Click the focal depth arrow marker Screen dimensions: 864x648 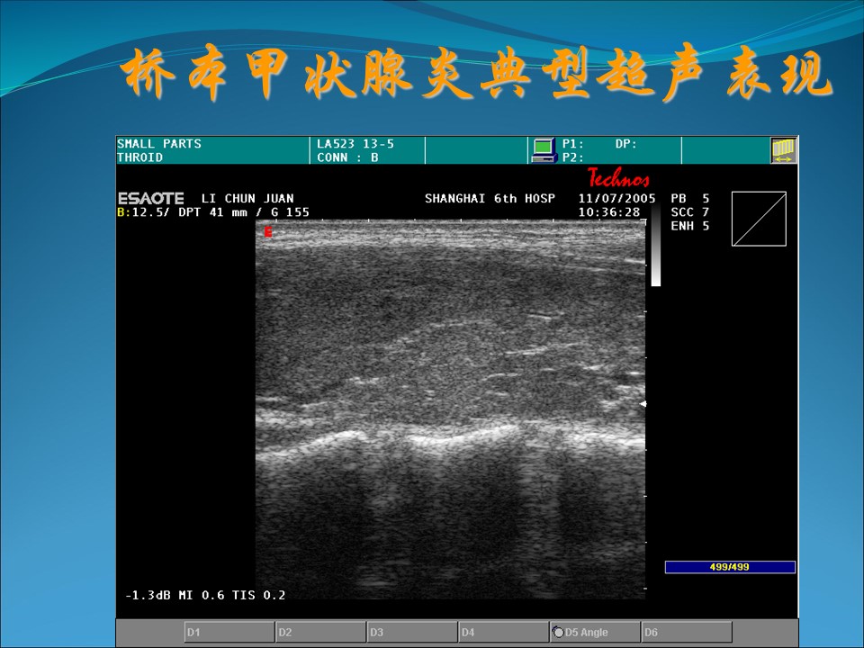tap(643, 404)
